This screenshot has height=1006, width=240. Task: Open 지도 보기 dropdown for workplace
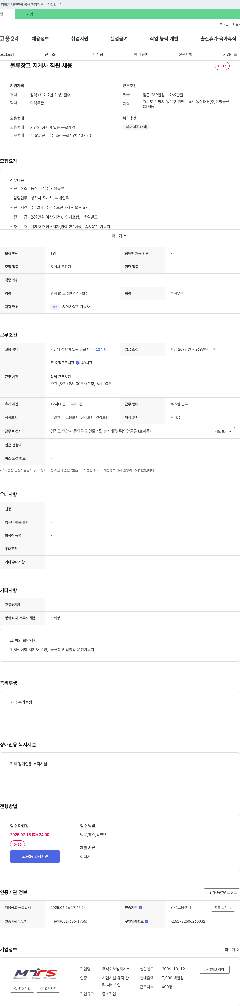[223, 431]
